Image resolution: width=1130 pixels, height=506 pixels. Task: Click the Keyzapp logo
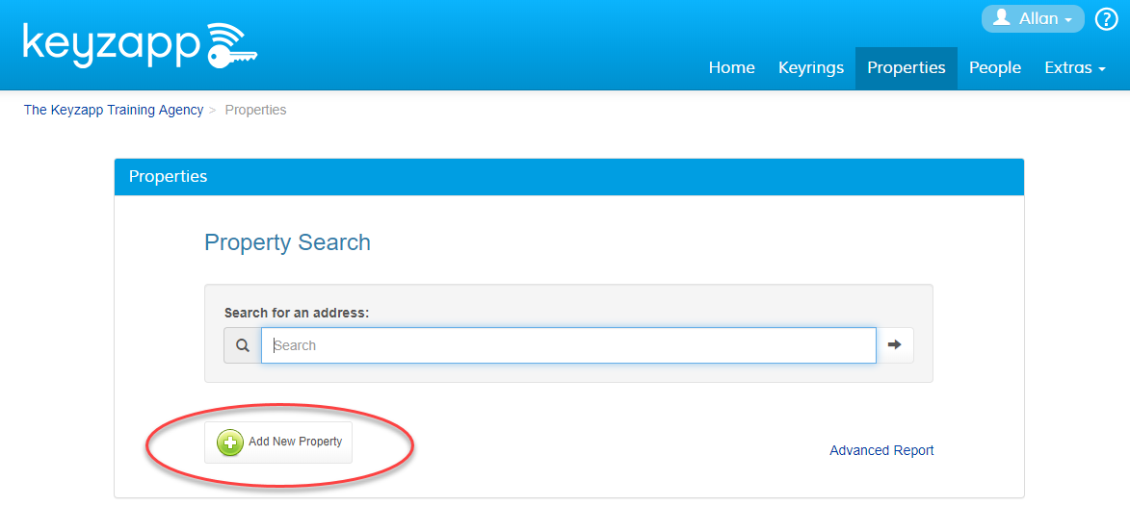point(140,45)
